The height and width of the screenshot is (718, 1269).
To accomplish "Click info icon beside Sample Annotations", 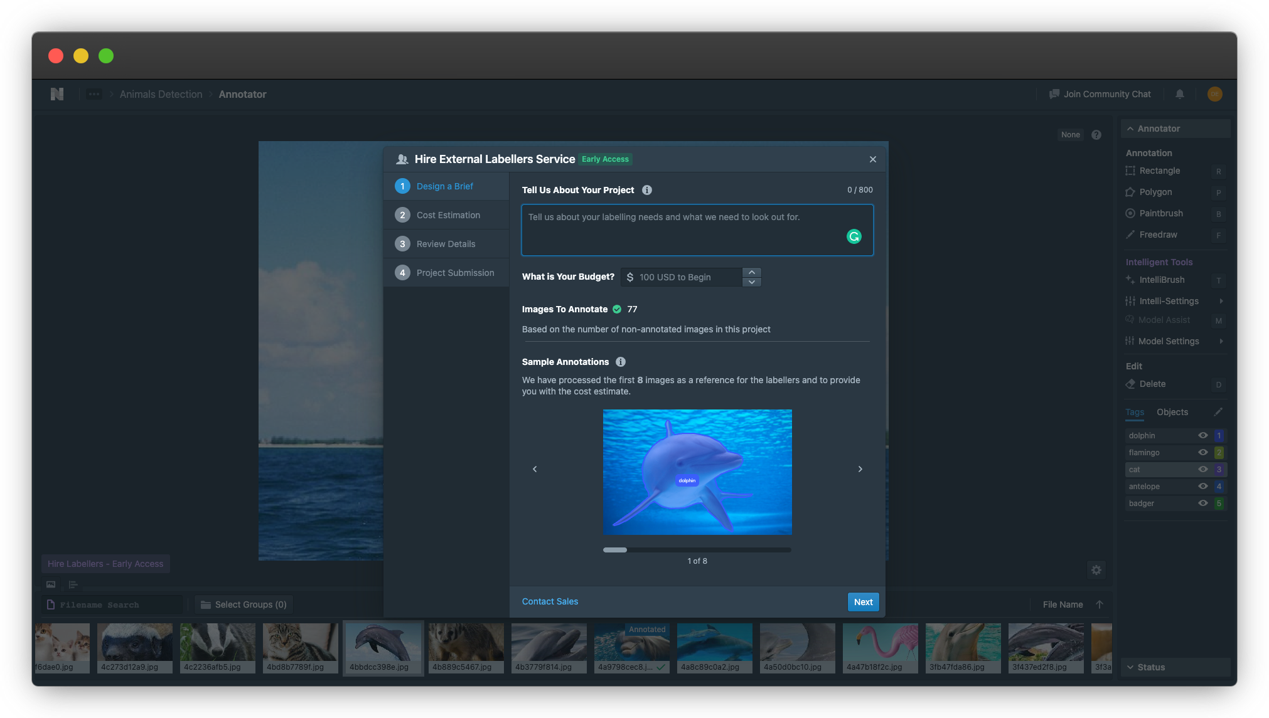I will point(621,362).
